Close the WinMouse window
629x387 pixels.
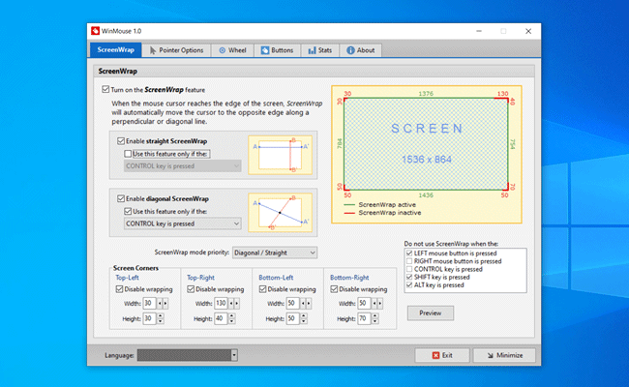[x=528, y=31]
